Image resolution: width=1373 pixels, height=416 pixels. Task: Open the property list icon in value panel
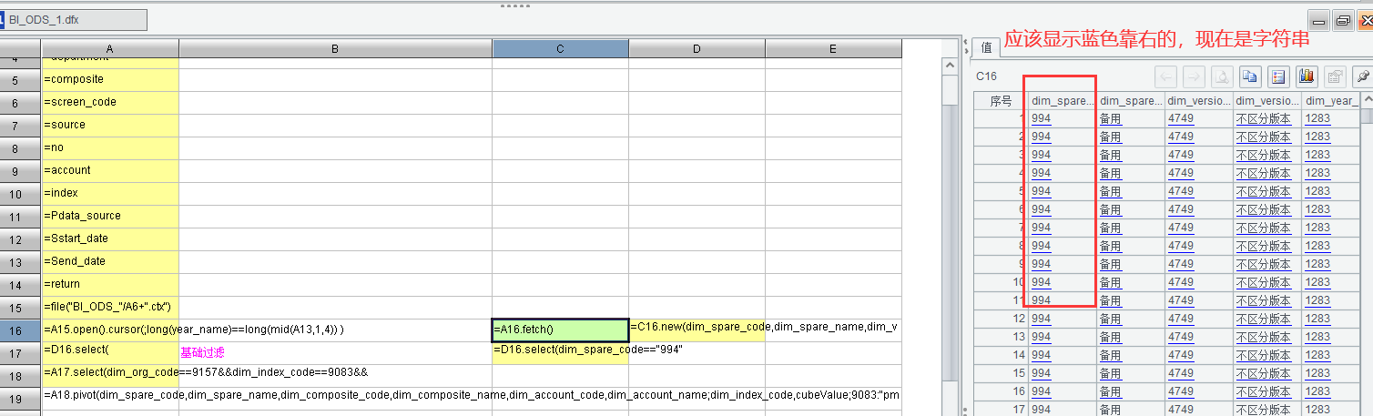coord(1279,77)
